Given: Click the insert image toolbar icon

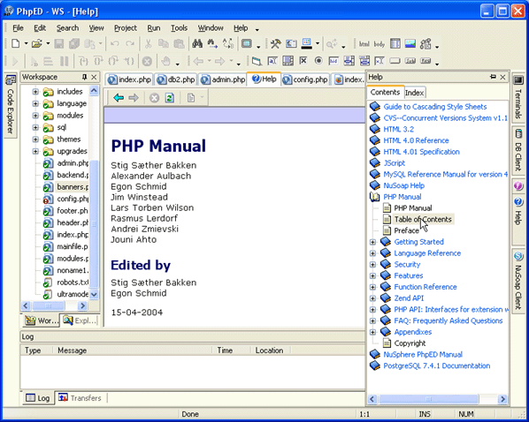Looking at the screenshot, I should tap(410, 43).
